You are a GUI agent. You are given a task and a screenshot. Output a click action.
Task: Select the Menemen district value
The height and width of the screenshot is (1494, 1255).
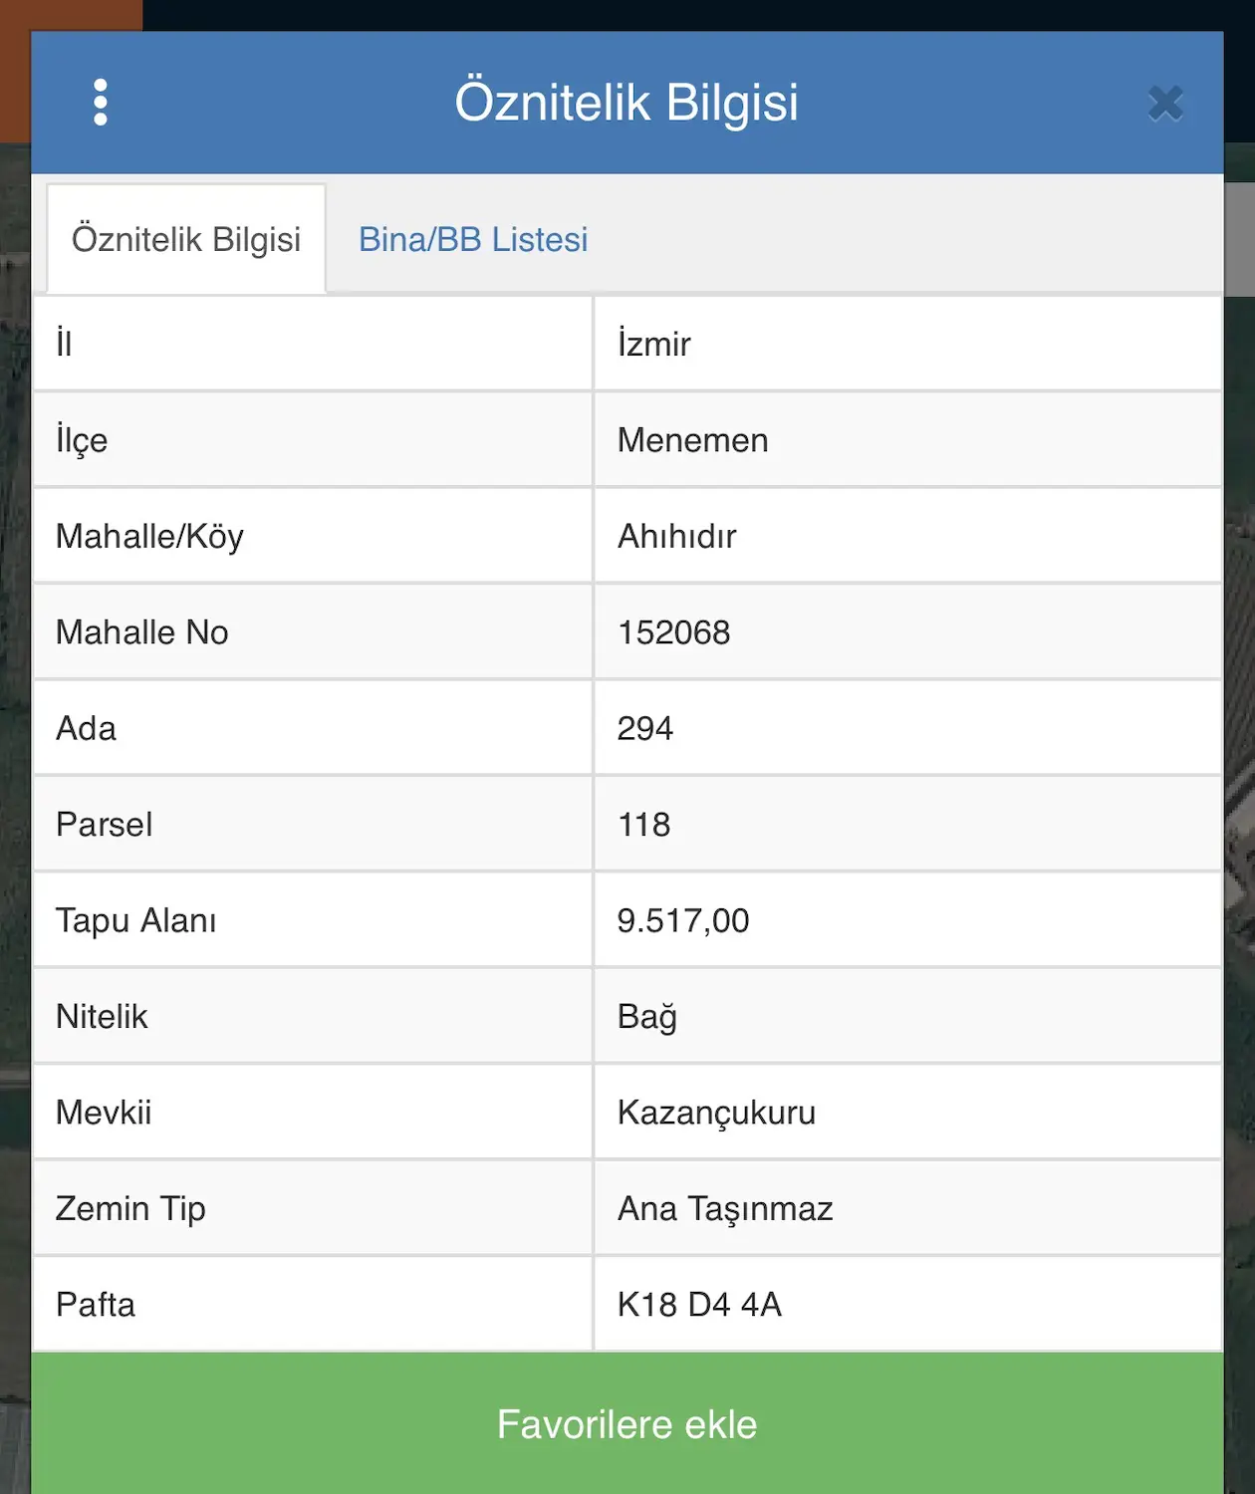pyautogui.click(x=693, y=440)
